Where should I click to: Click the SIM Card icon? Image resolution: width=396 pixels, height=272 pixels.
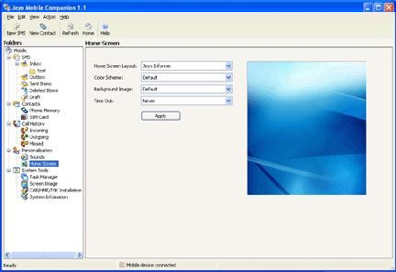click(24, 117)
